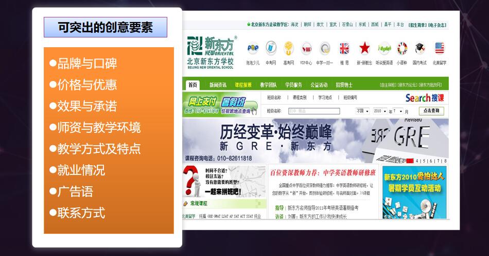Click the 网上支付 button
This screenshot has width=489, height=256.
click(202, 101)
